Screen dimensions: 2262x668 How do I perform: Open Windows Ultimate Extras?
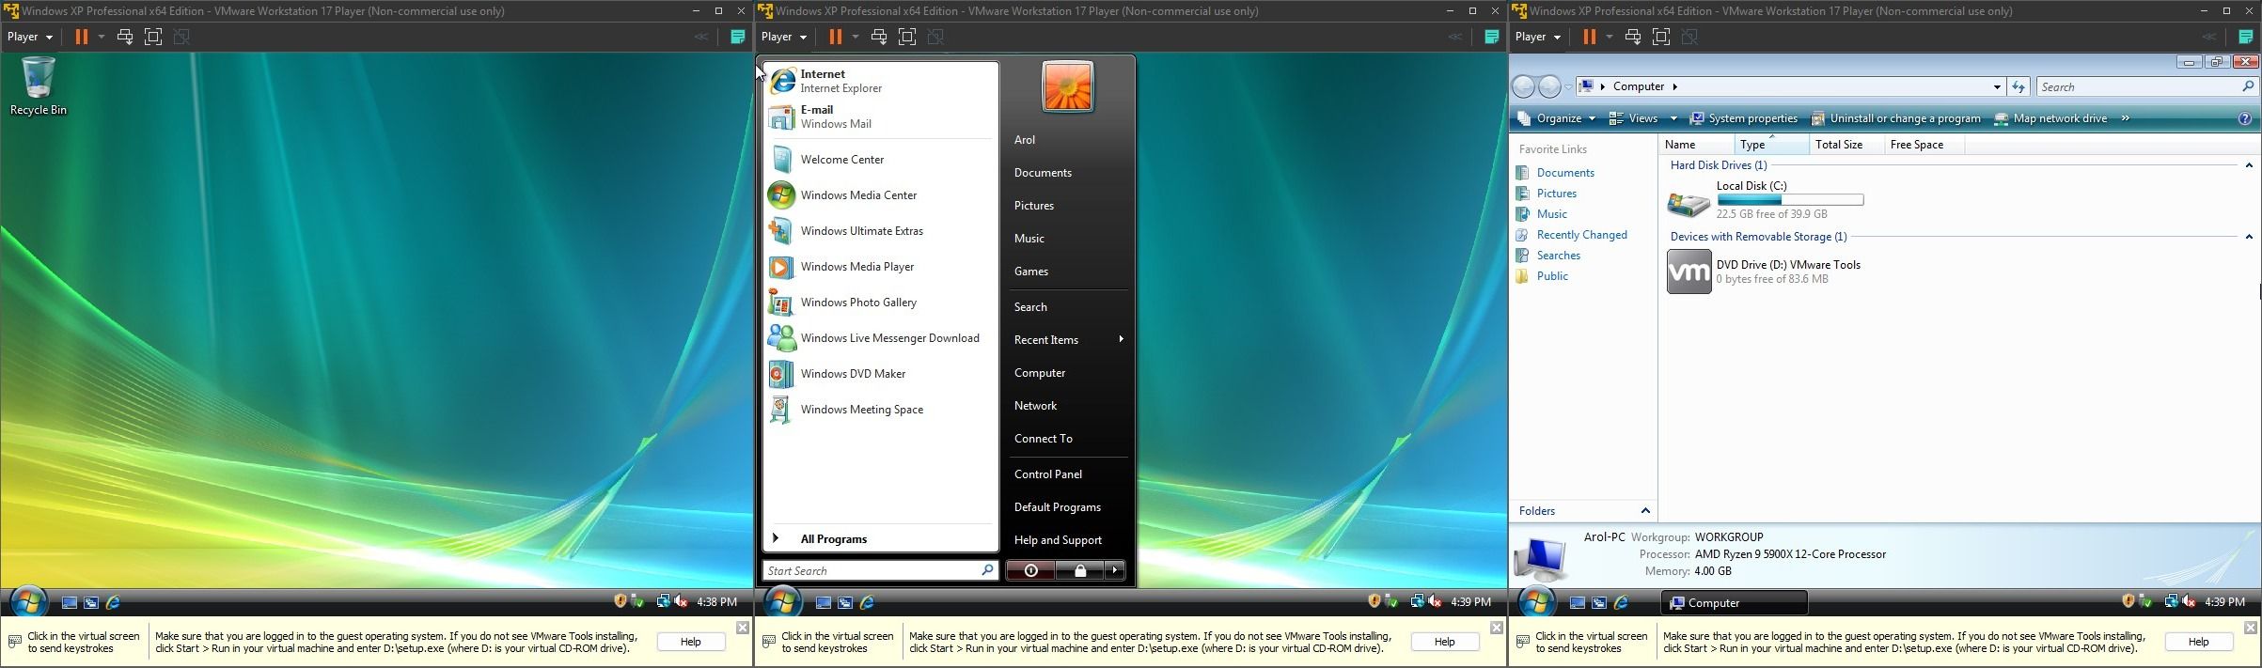[x=879, y=231]
